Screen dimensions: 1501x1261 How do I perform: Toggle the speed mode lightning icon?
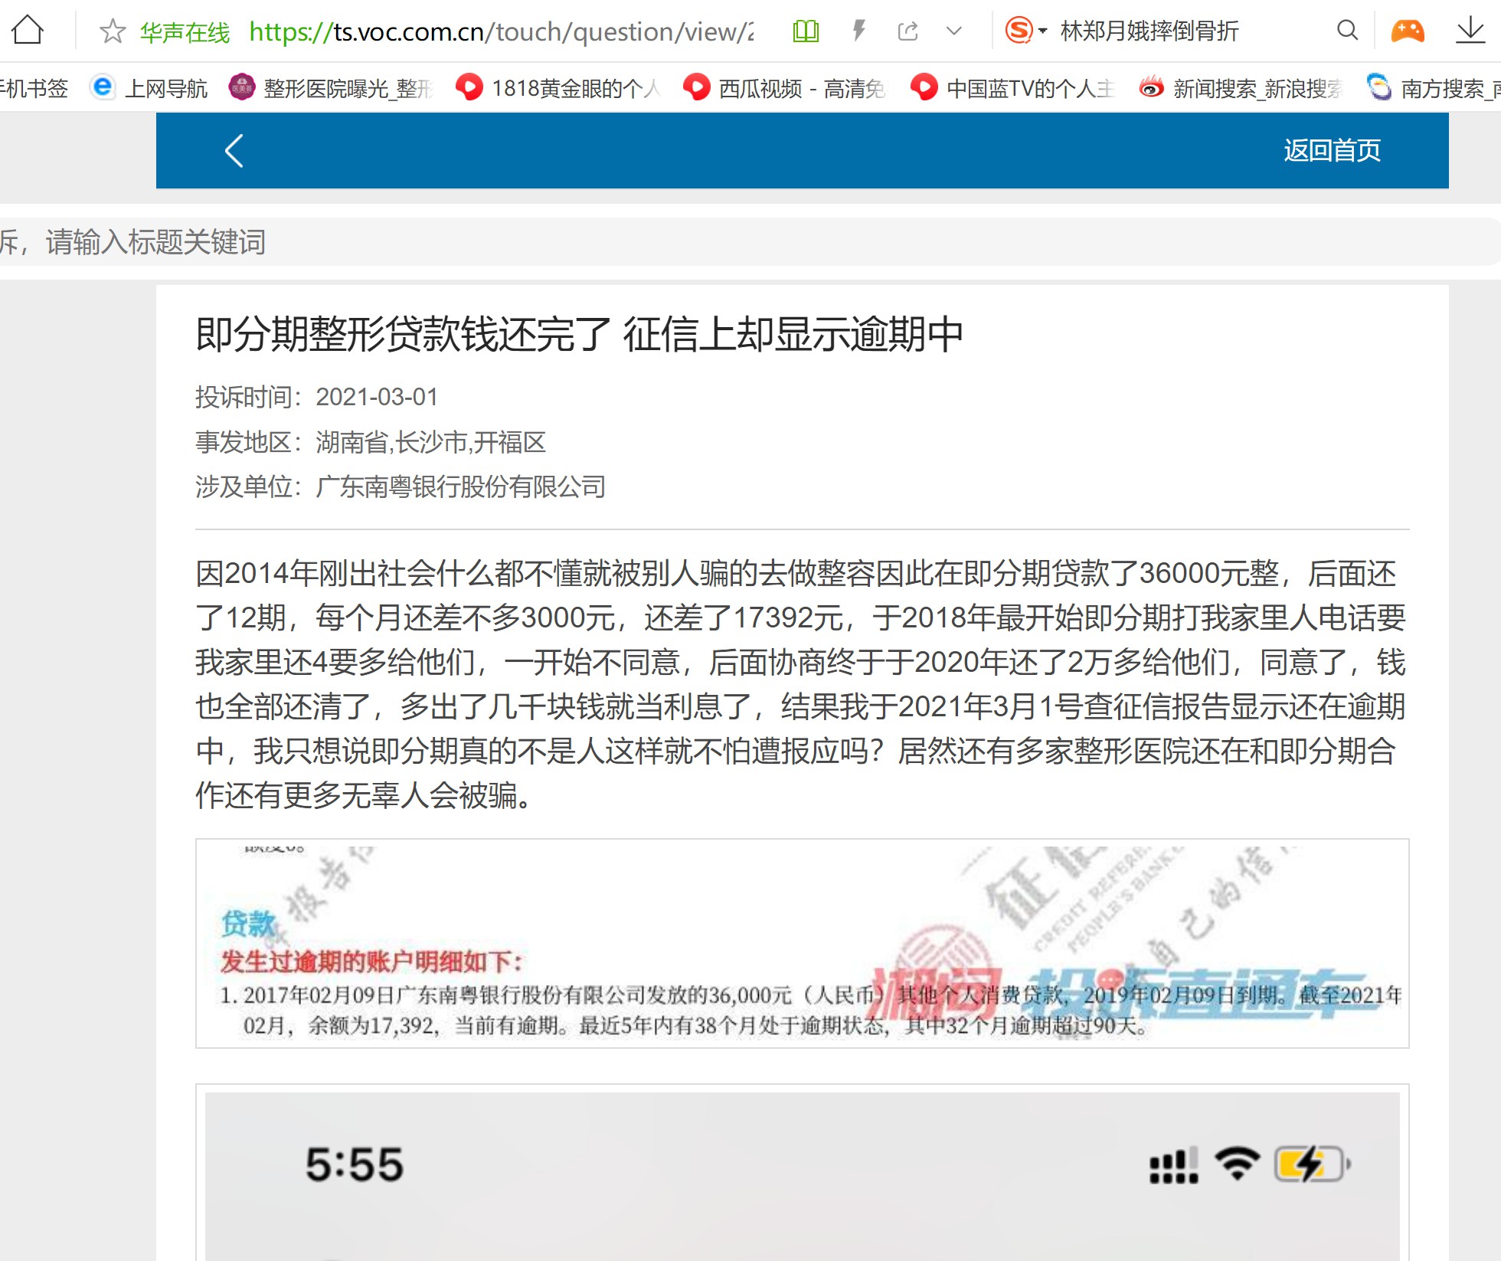point(859,31)
